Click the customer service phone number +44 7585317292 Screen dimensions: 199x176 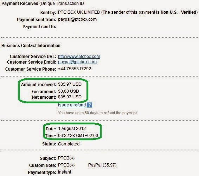coord(75,69)
